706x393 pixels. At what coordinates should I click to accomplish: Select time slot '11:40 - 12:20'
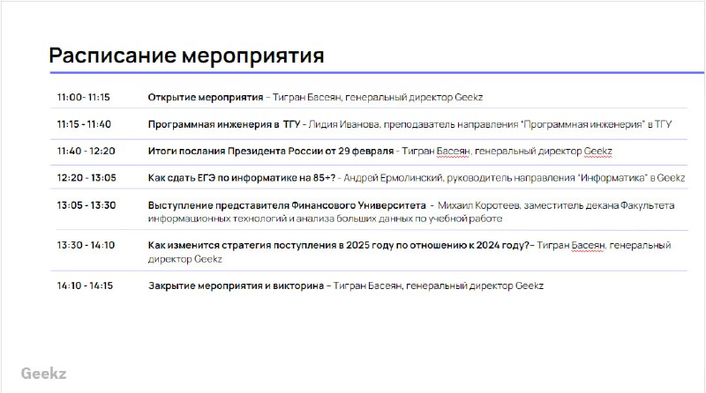coord(86,151)
